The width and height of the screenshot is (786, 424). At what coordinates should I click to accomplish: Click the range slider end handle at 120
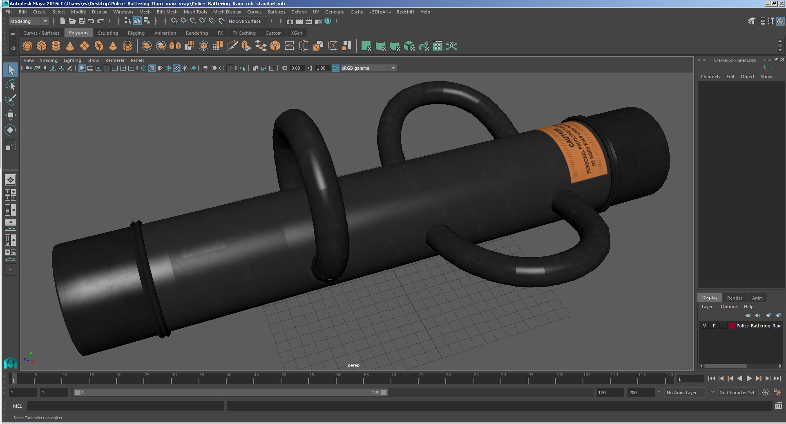[x=384, y=393]
